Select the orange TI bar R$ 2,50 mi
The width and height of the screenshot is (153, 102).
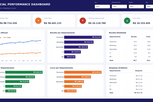(x=73, y=86)
